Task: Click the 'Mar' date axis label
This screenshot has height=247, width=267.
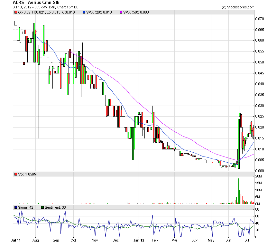Action: click(174, 240)
